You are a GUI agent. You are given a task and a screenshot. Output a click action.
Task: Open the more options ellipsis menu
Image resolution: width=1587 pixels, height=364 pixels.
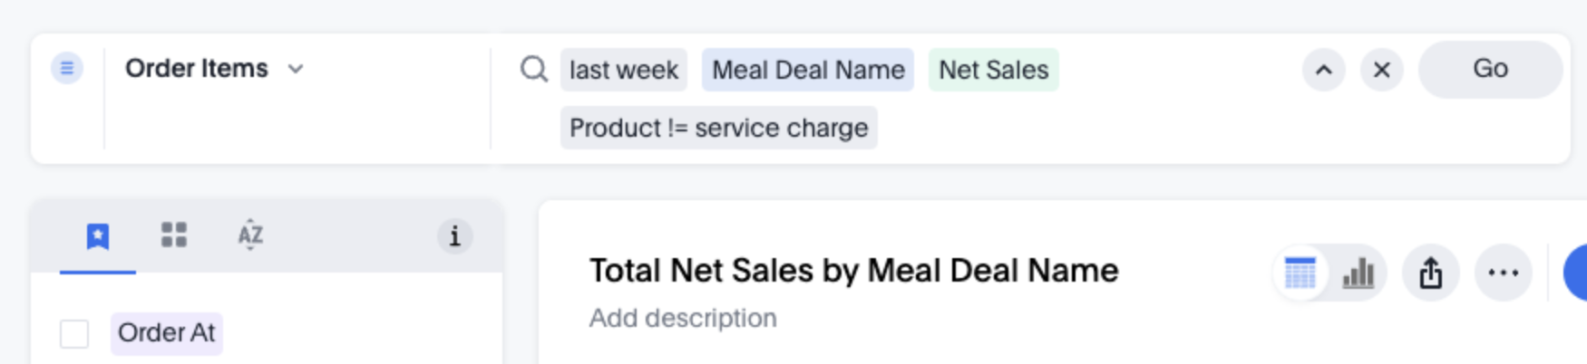click(1504, 273)
